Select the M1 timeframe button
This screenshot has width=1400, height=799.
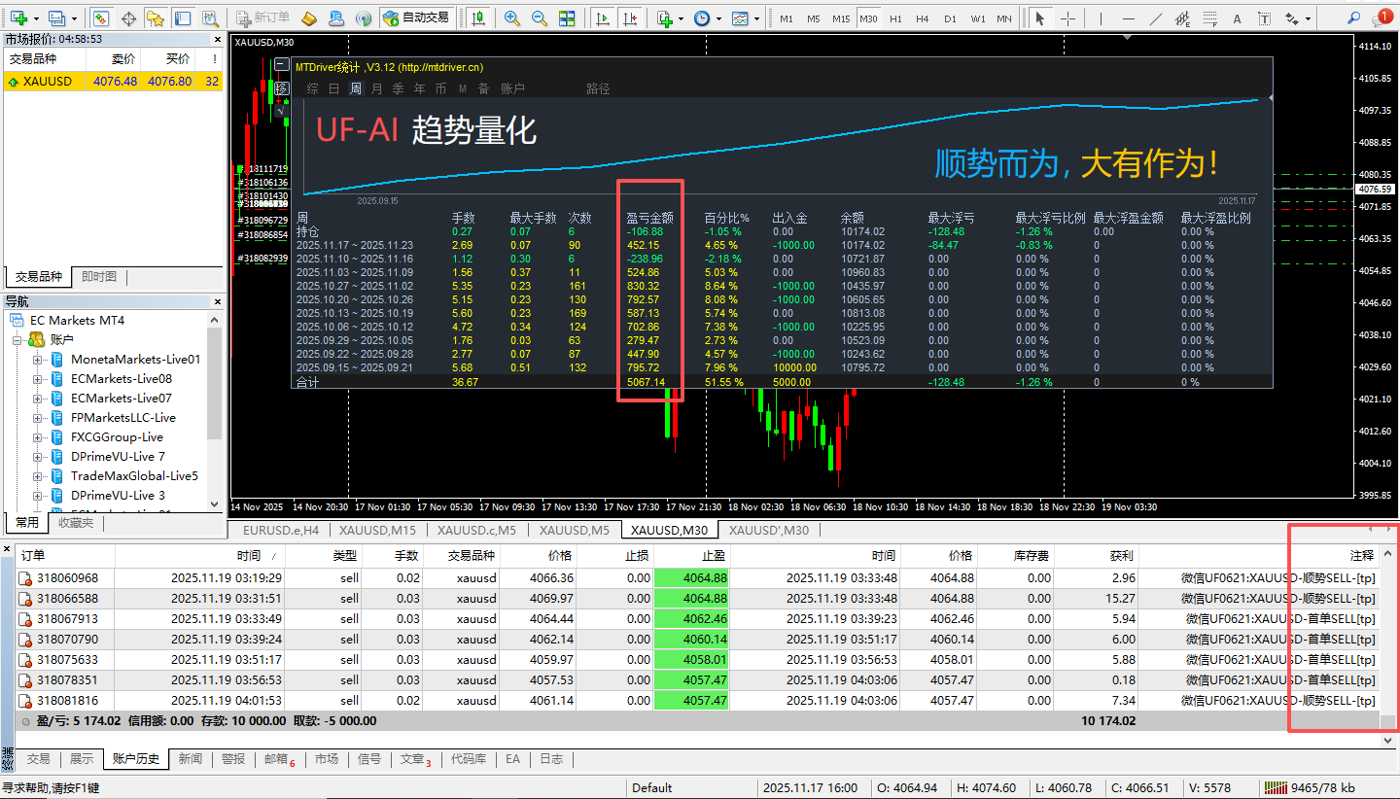786,17
